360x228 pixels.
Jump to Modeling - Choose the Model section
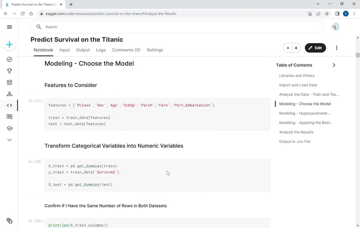305,104
